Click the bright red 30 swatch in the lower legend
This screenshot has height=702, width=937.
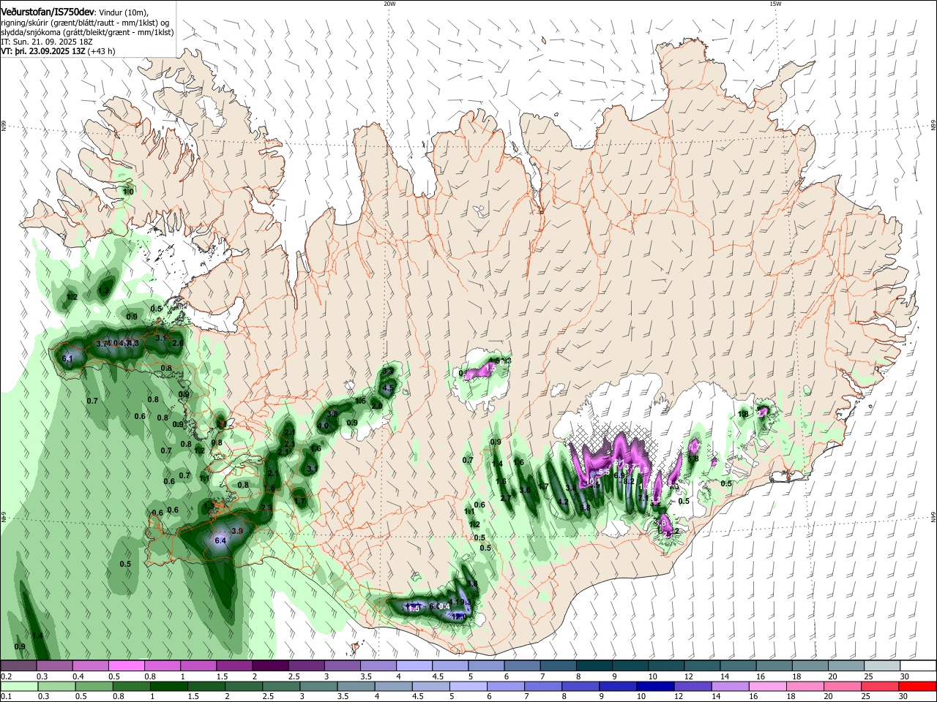[918, 686]
